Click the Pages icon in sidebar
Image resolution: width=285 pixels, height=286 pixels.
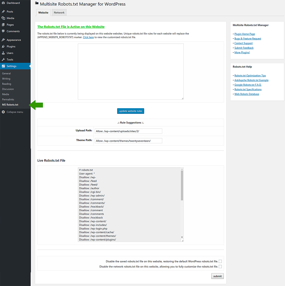click(x=3, y=25)
